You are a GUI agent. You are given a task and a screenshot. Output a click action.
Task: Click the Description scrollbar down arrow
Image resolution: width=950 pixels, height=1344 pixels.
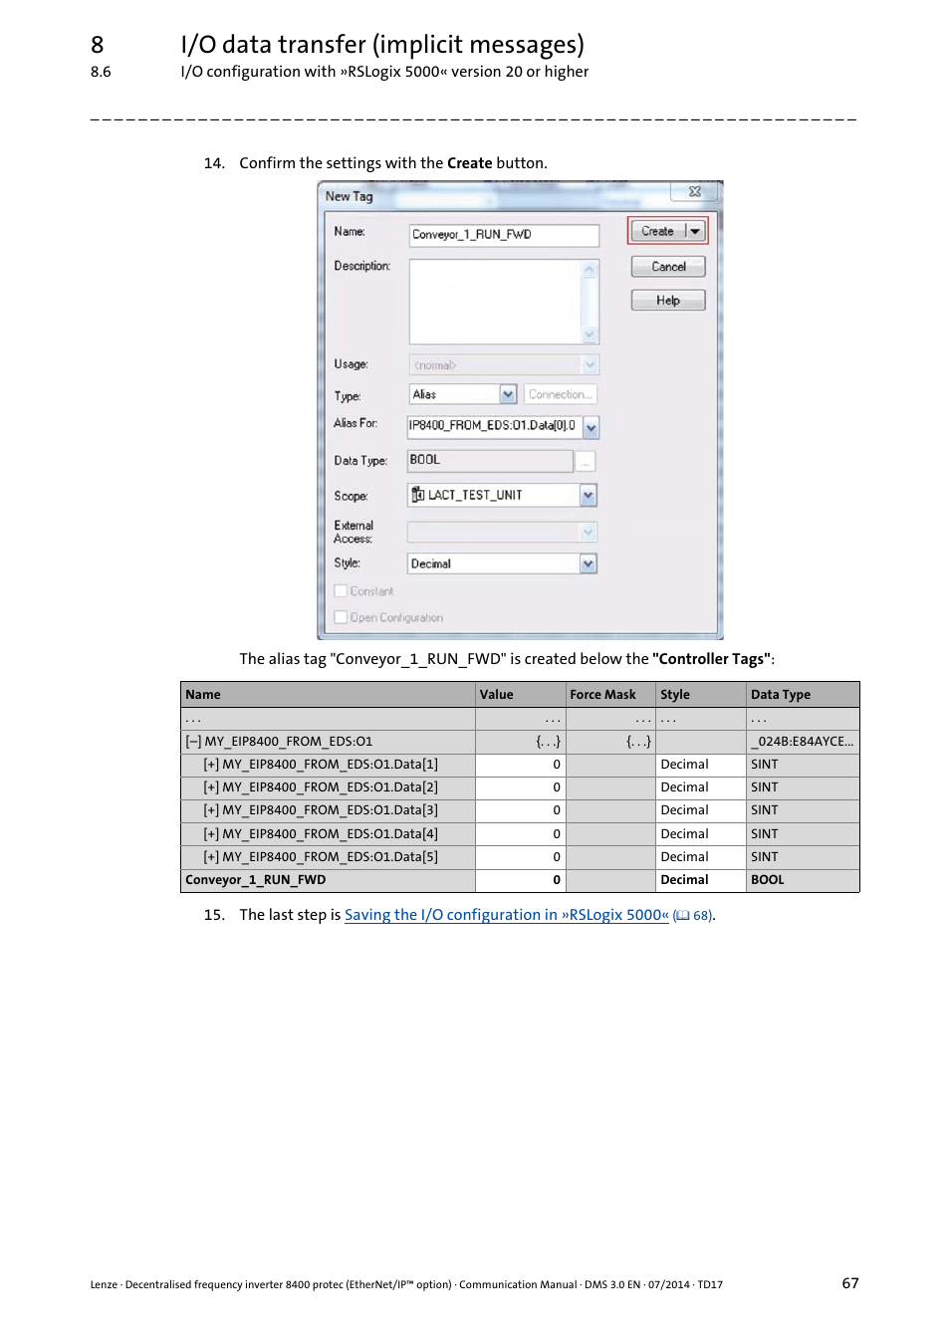point(590,335)
